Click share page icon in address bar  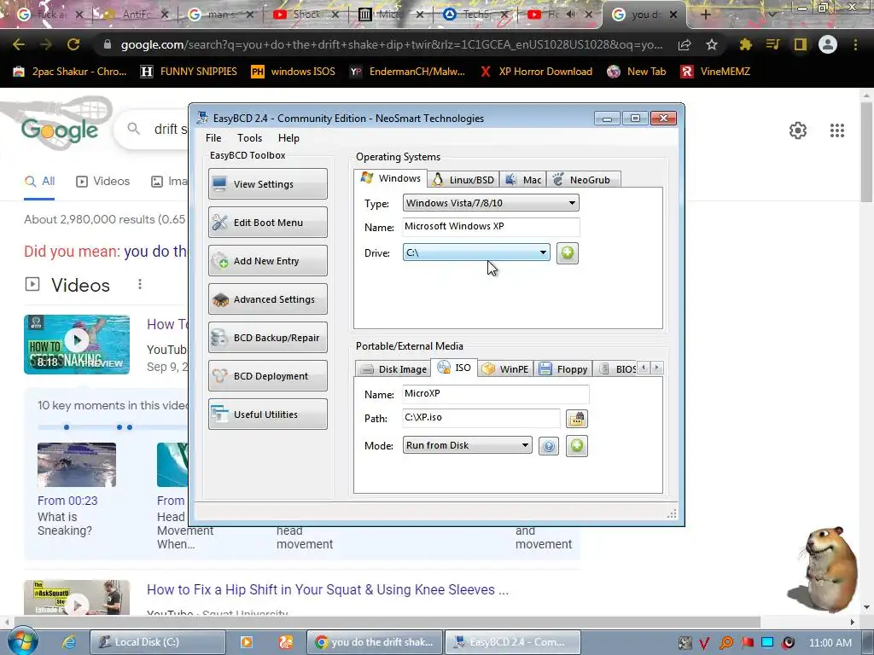pos(685,44)
